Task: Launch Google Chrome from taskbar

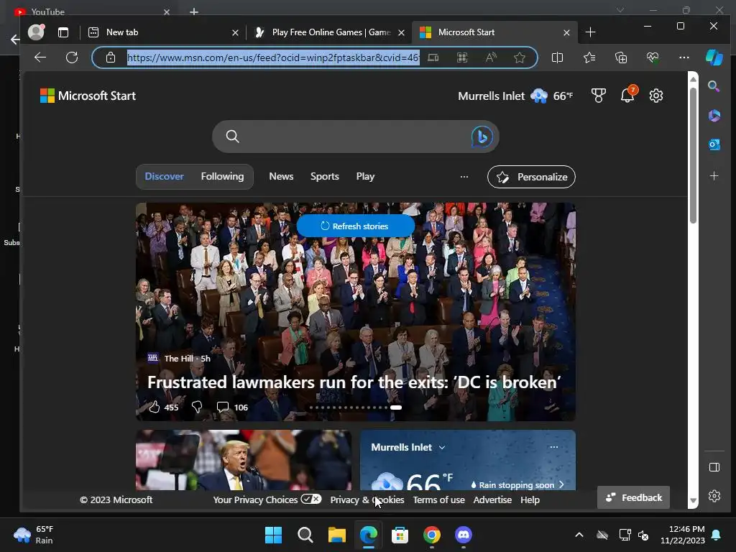Action: 432,535
